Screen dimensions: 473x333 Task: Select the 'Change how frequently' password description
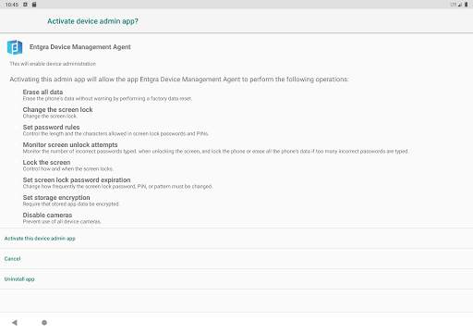tap(117, 187)
